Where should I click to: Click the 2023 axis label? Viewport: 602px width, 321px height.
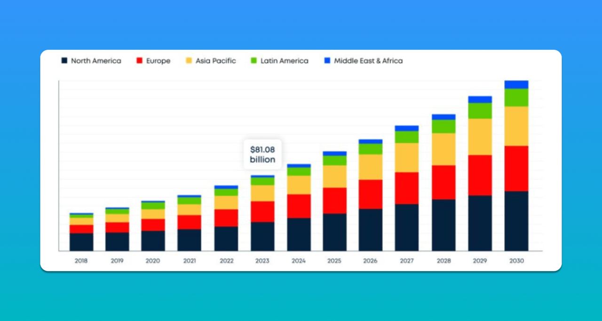point(262,261)
